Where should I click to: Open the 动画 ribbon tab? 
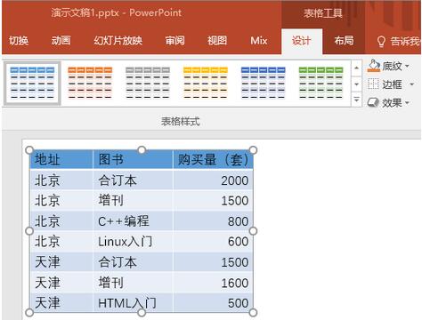tap(61, 41)
